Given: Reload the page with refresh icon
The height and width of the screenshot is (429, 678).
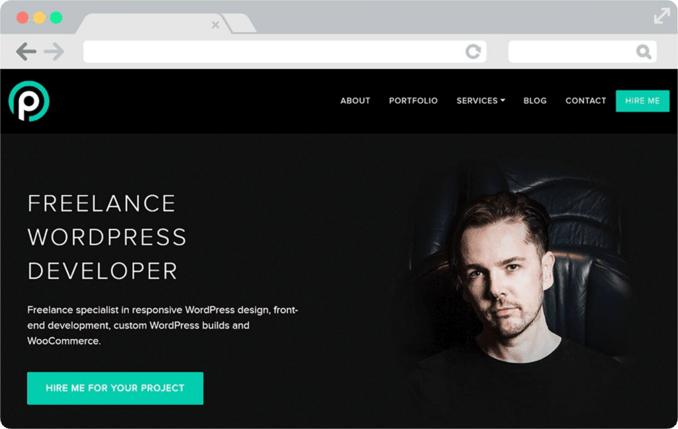Looking at the screenshot, I should [x=473, y=52].
